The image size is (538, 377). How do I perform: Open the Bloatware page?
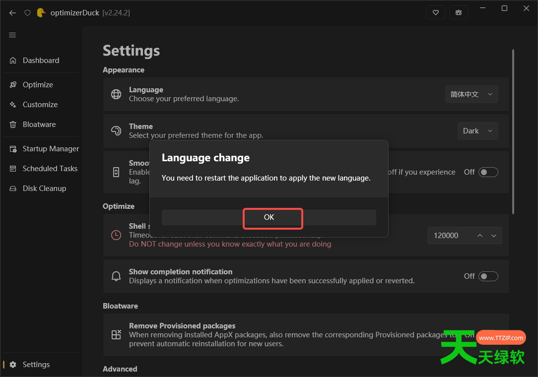[x=41, y=125]
